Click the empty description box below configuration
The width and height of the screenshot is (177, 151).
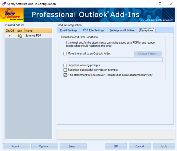(x=116, y=135)
